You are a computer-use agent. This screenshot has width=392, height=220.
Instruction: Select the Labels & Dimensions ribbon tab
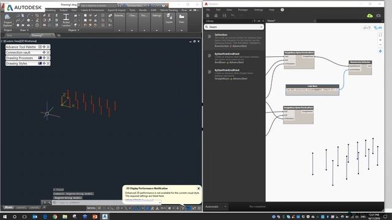[92, 10]
